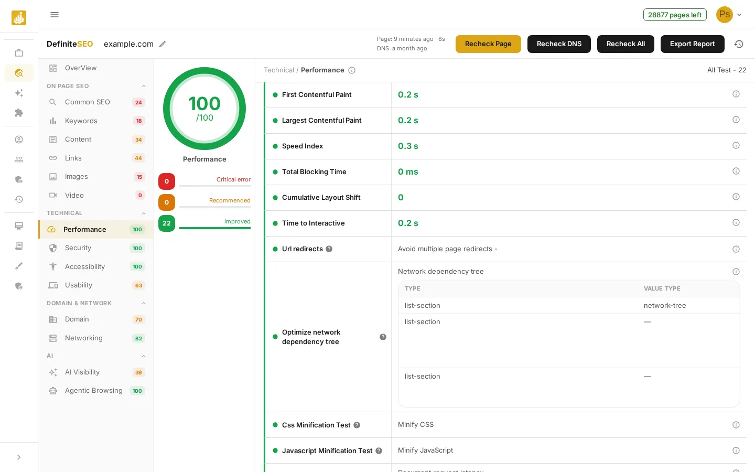Open the Accessibility section

tap(96, 266)
